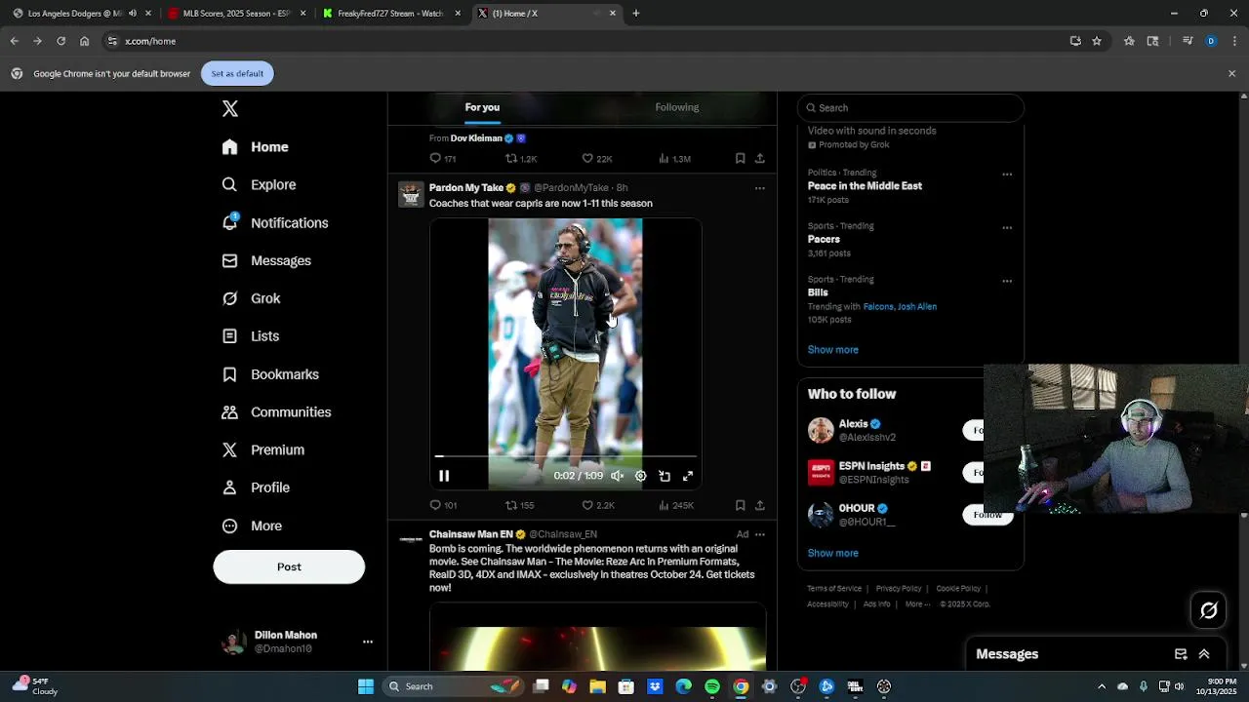Open options for Peace in the Middle East trend
The image size is (1249, 702).
click(1007, 175)
